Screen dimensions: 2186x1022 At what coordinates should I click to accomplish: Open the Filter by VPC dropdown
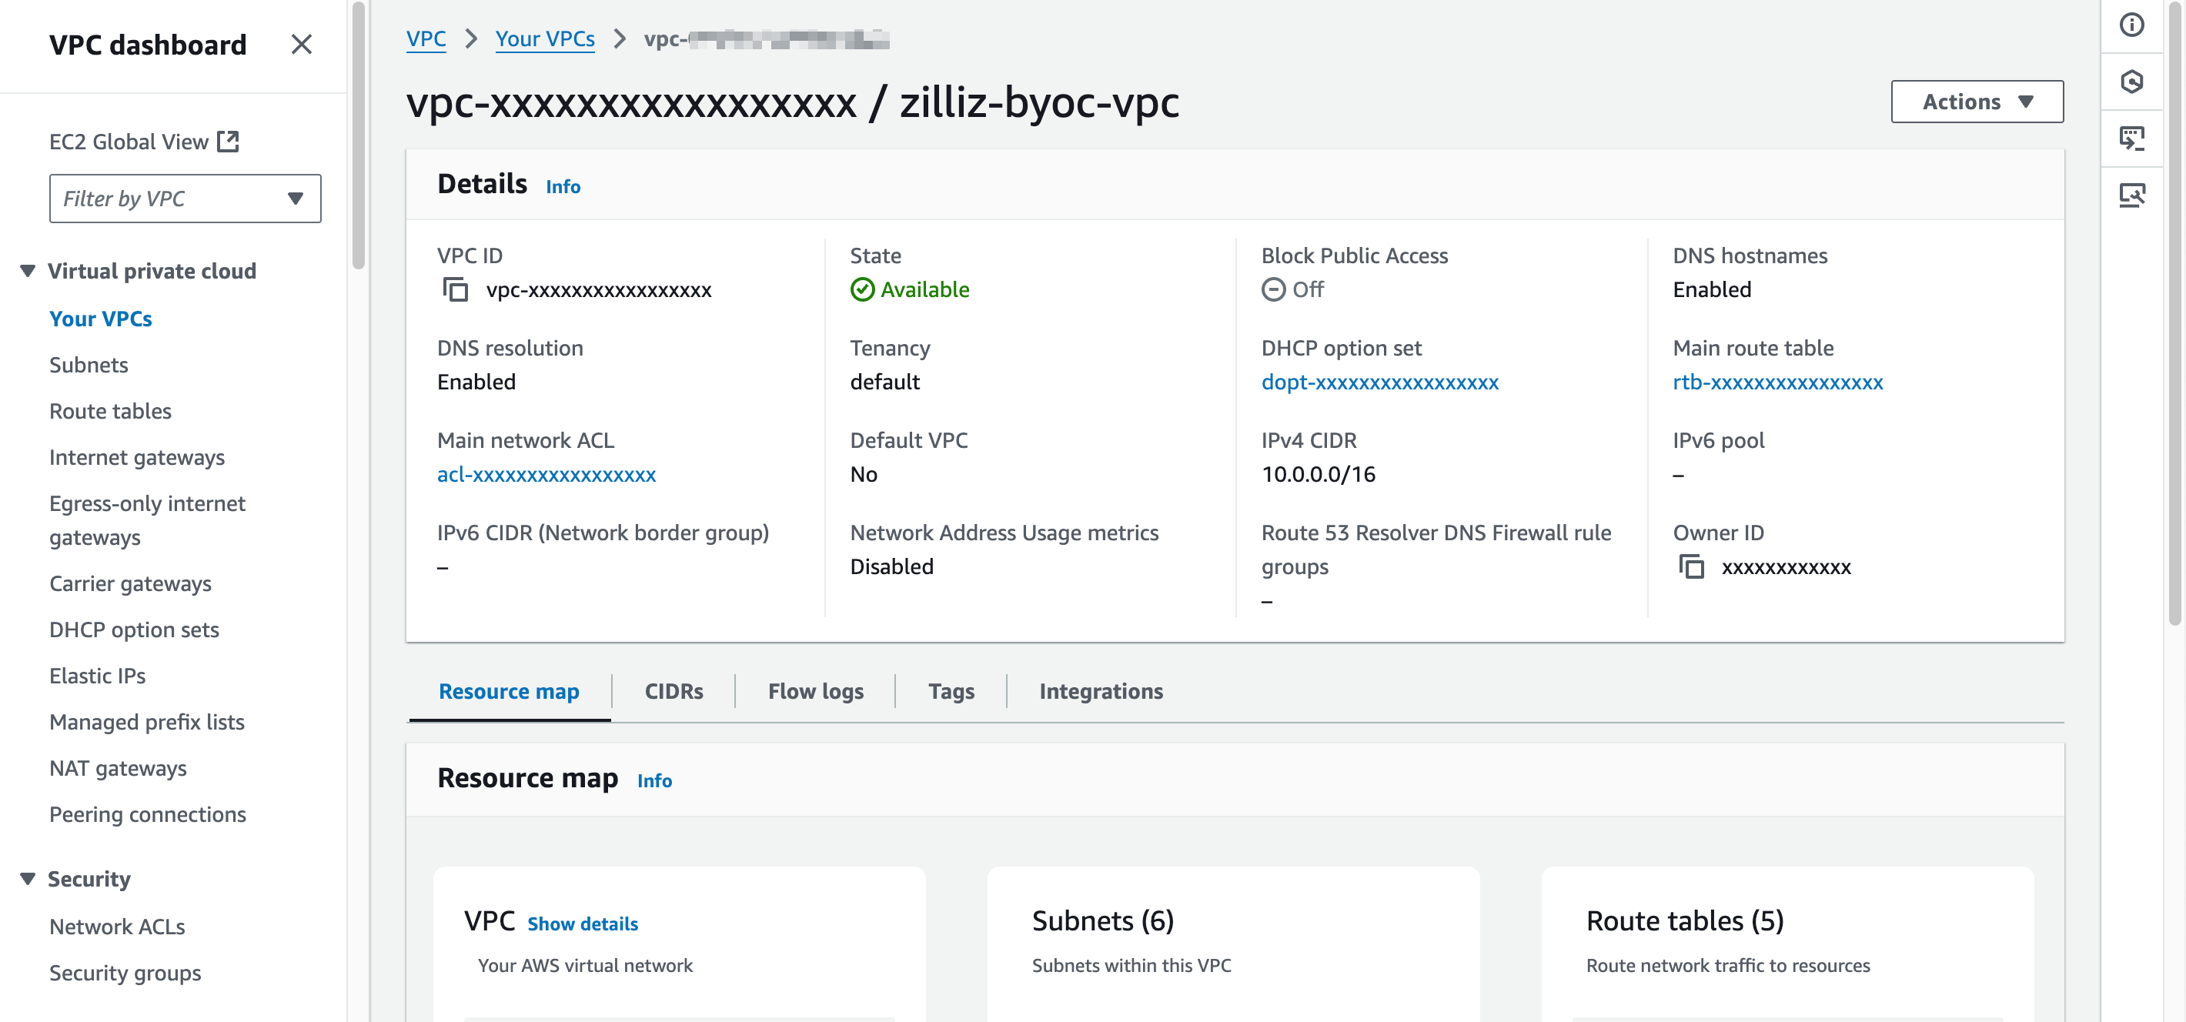tap(185, 199)
